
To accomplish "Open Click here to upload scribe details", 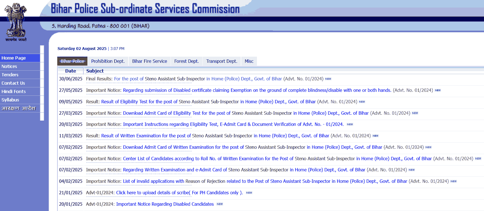I will point(179,193).
